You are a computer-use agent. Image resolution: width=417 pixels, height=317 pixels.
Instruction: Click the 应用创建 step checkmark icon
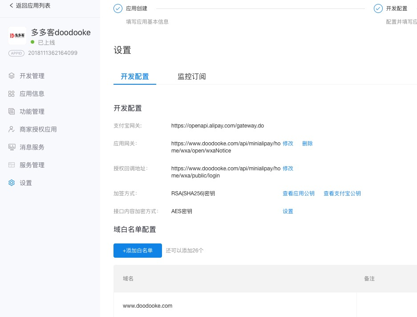click(x=118, y=8)
